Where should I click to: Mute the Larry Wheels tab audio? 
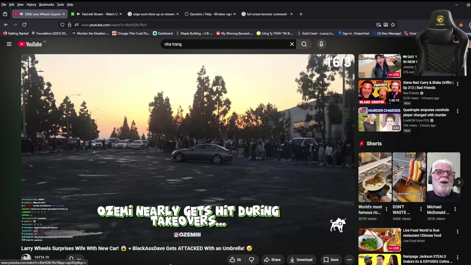21,14
